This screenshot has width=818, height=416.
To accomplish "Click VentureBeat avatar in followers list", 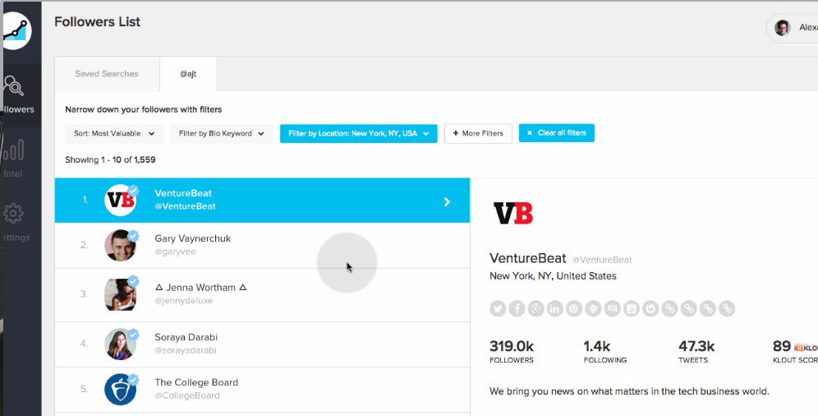I will (x=120, y=200).
